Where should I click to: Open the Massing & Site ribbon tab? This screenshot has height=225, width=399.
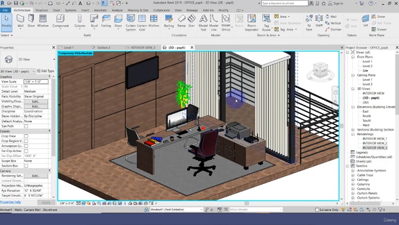tap(138, 10)
